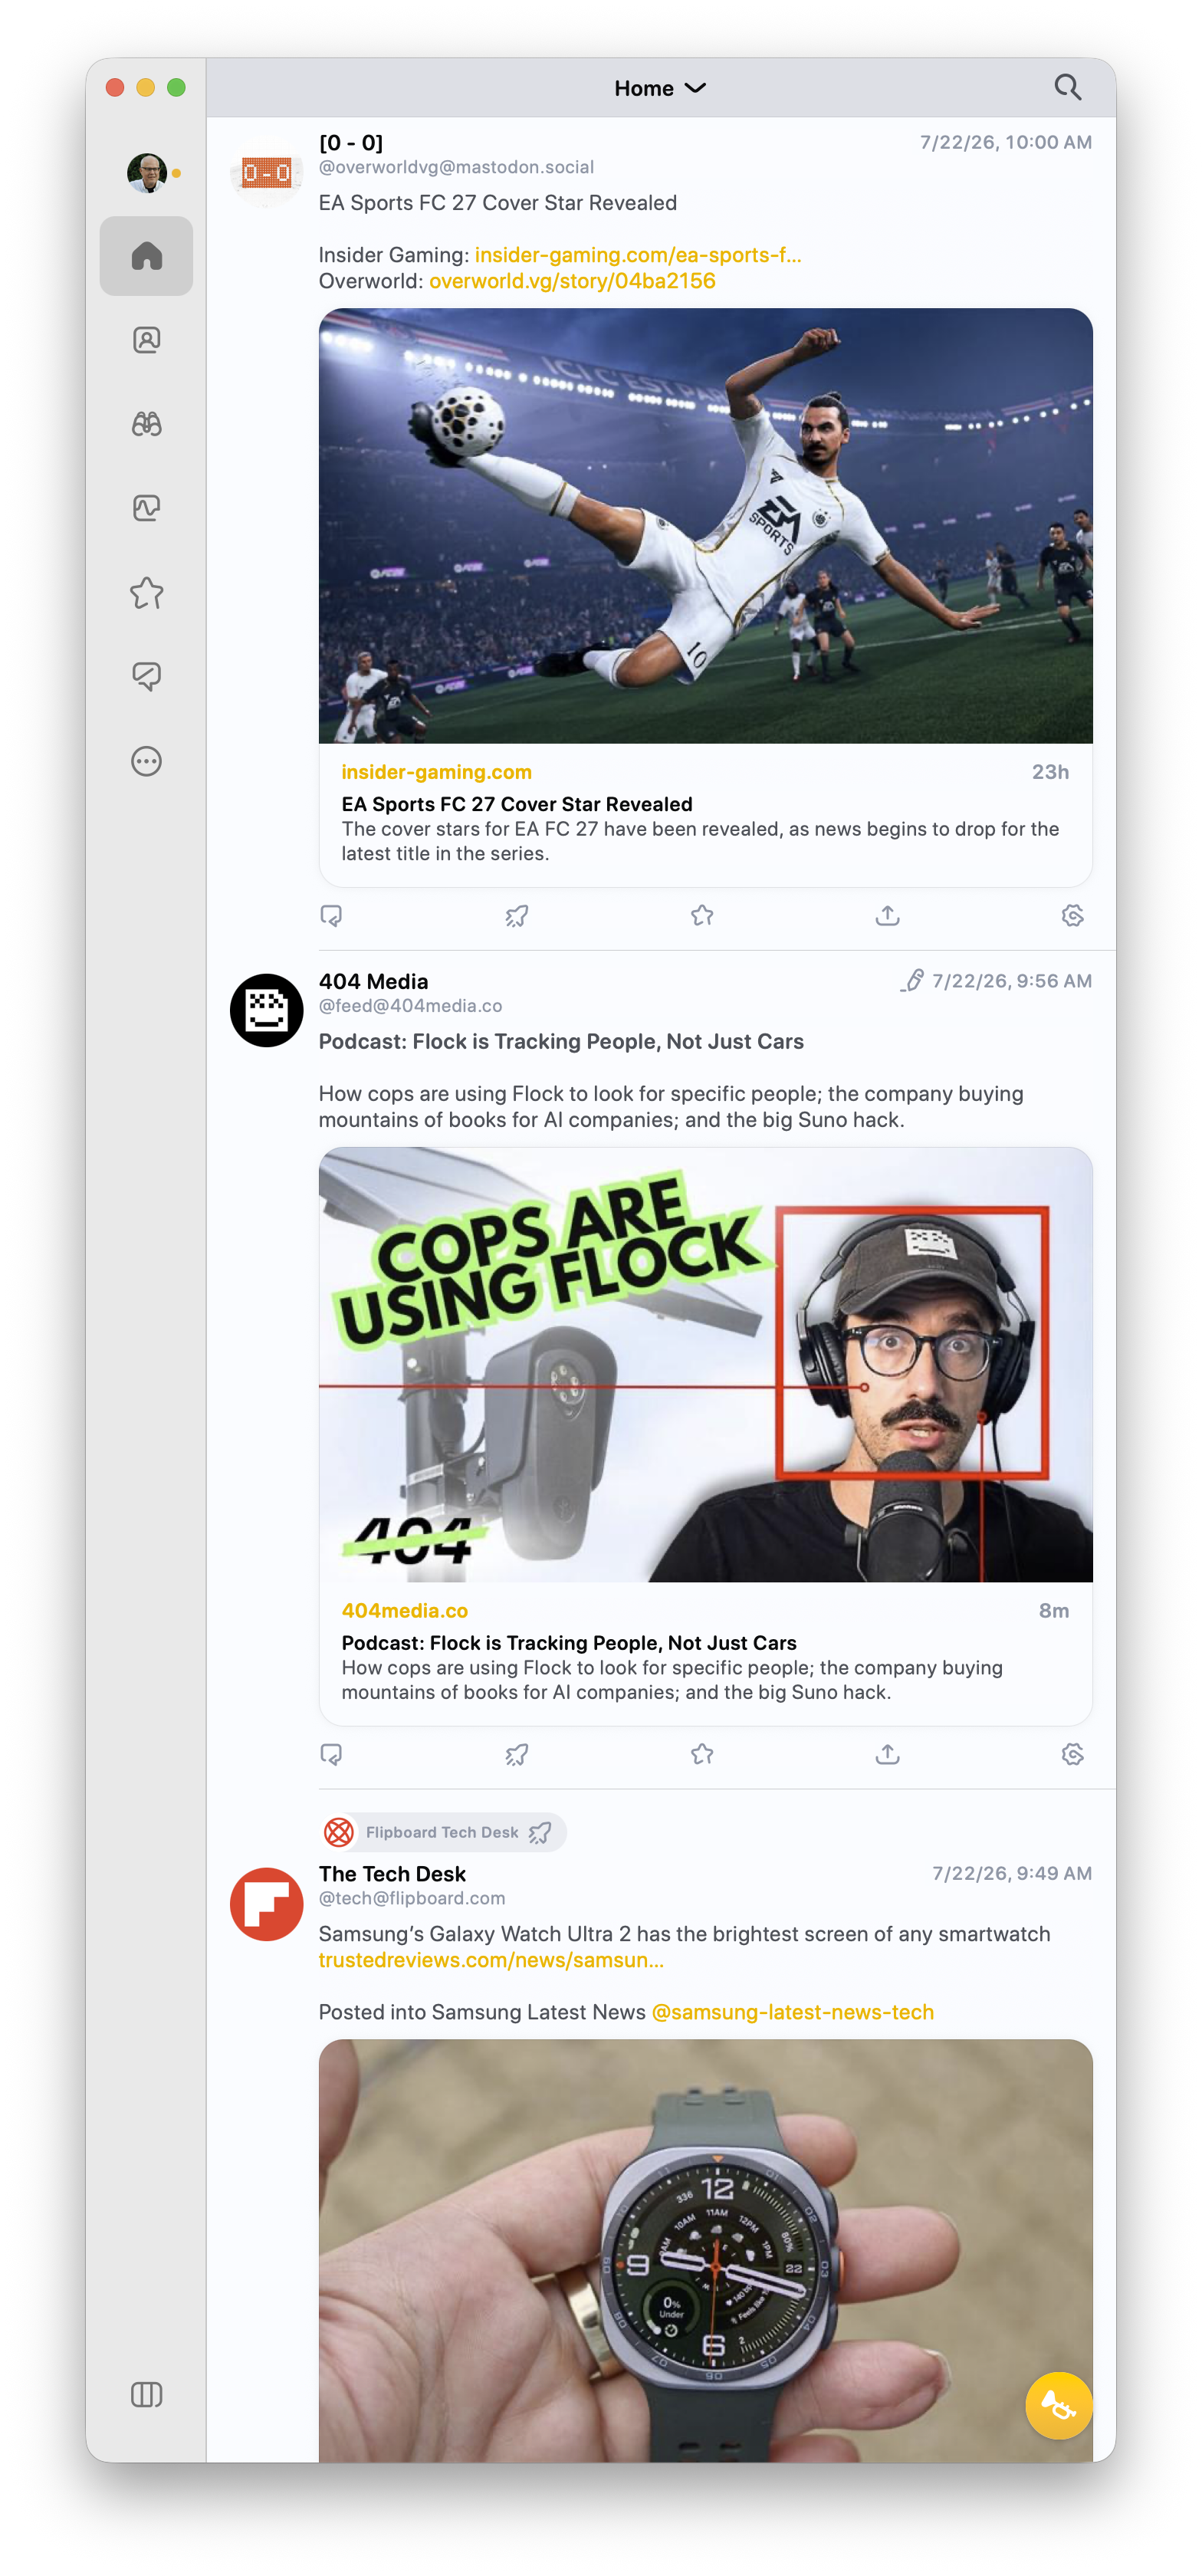
Task: Favorite the 404 Media podcast post
Action: (x=702, y=1754)
